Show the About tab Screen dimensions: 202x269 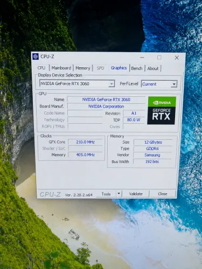153,68
